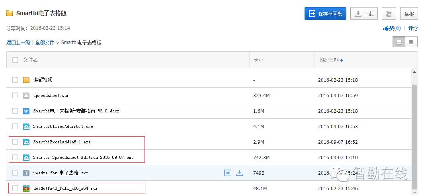Check the 讲解视频 folder checkbox
422x195 pixels.
(x=15, y=80)
